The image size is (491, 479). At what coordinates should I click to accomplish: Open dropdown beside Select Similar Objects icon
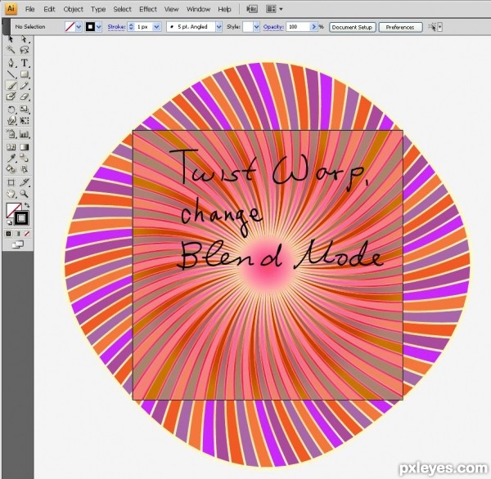[x=440, y=27]
